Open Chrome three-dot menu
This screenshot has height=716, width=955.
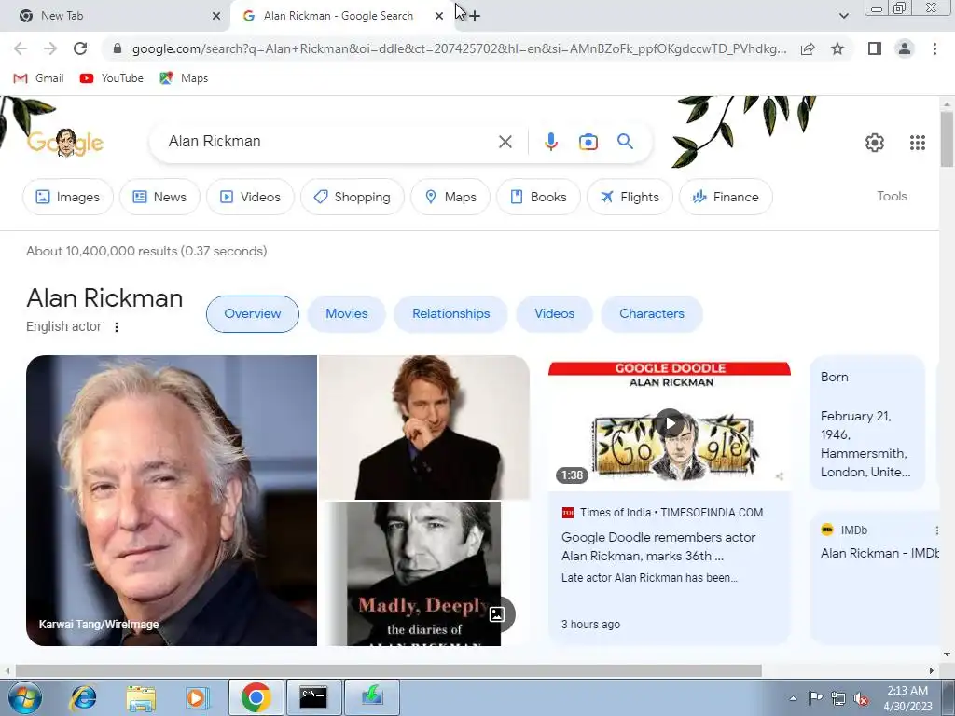click(x=934, y=48)
